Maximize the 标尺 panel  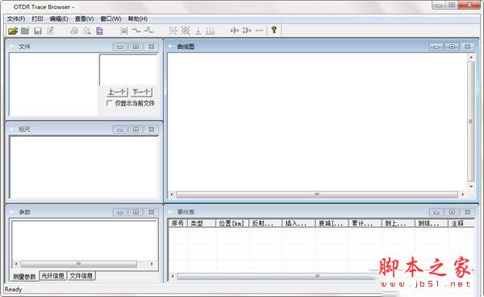pyautogui.click(x=136, y=130)
